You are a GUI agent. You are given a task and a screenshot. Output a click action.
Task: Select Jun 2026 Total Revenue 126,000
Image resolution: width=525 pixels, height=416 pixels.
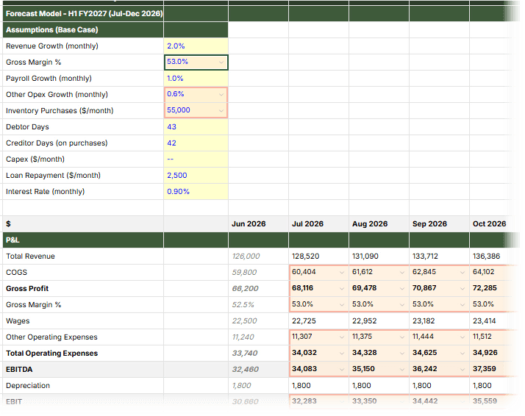(x=258, y=257)
